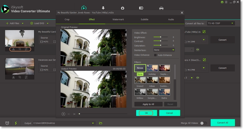This screenshot has width=243, height=129.
Task: Click the crop icon under second video thumbnail
Action: click(20, 77)
